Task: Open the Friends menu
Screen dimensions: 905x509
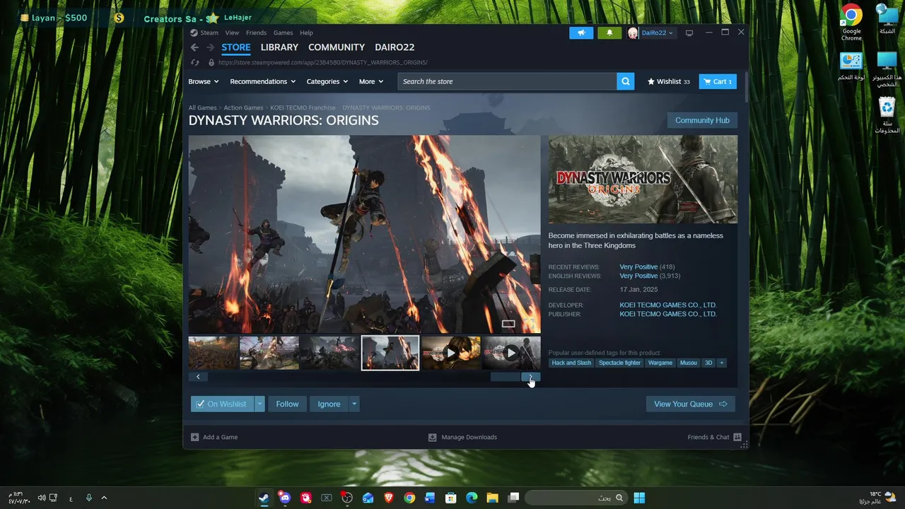Action: [256, 33]
